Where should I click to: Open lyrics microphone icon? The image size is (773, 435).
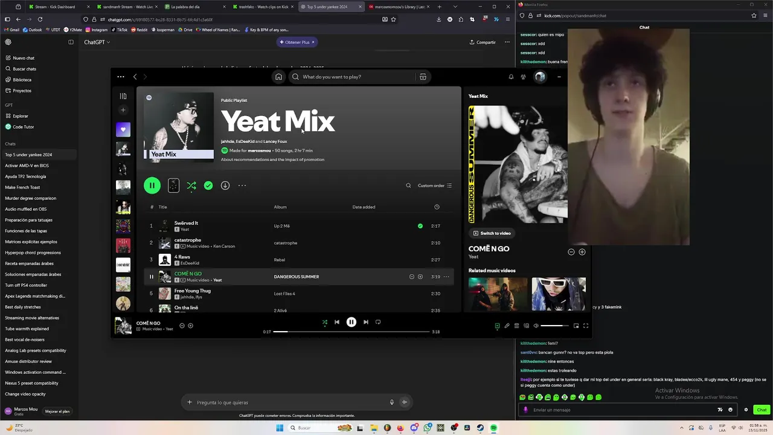507,326
